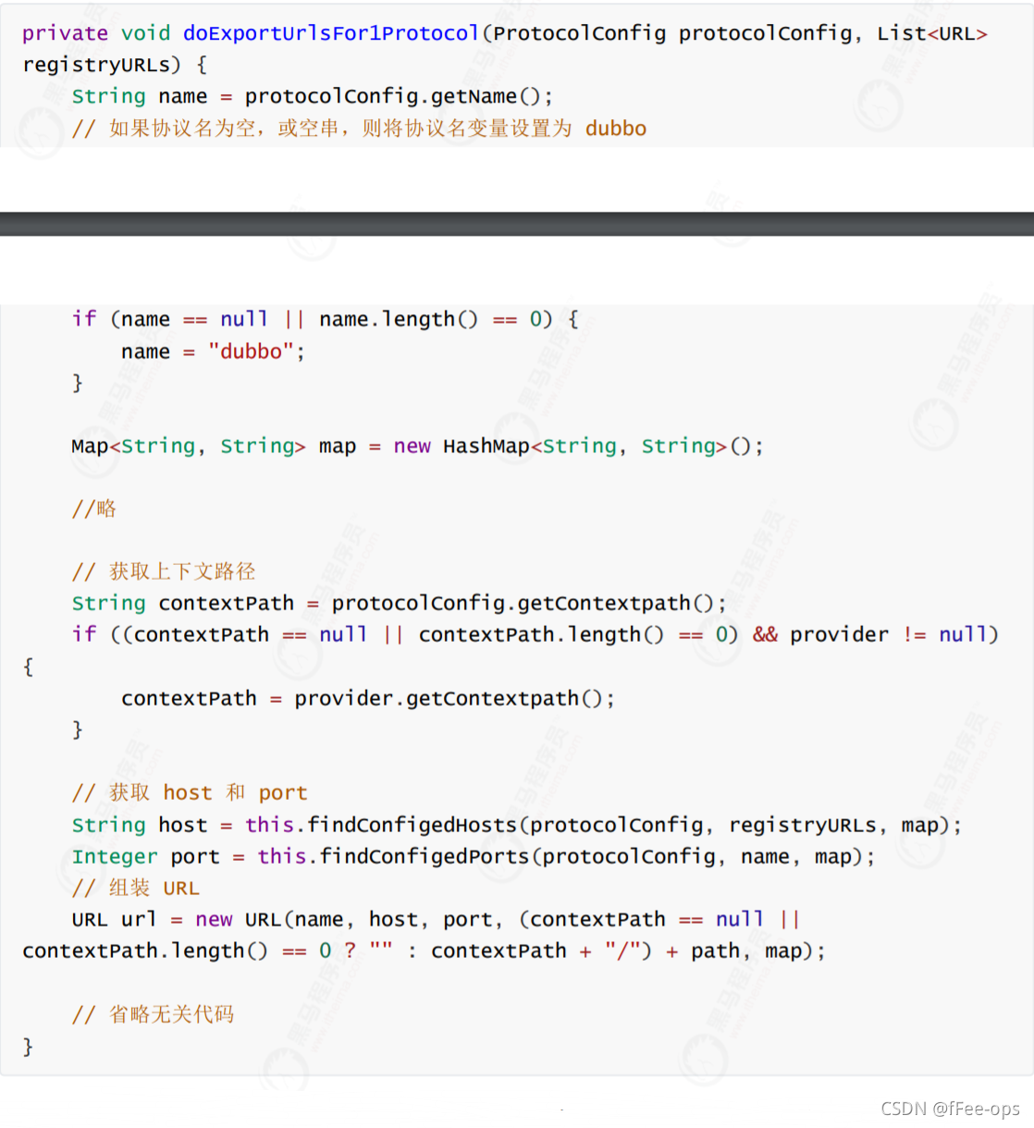Click provider.getContextpath() assignment line
This screenshot has width=1034, height=1128.
367,699
